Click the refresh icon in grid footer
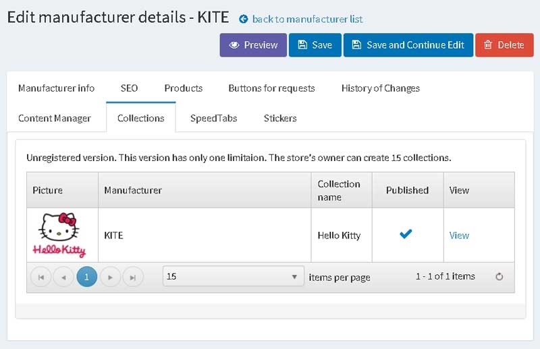This screenshot has height=349, width=540. click(500, 277)
